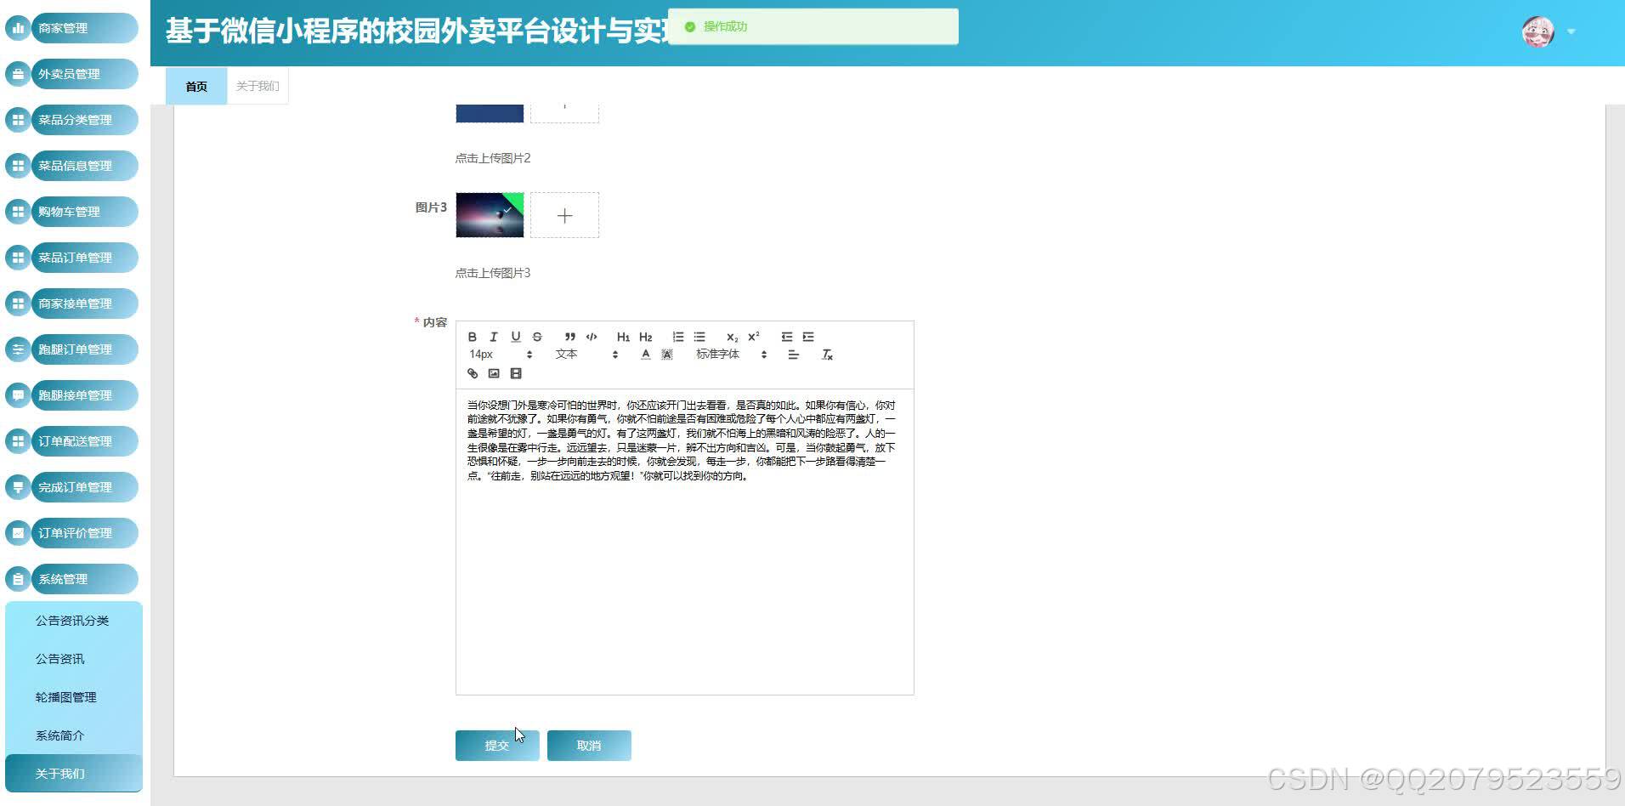Insert a blockquote in the content field
The image size is (1625, 806).
(570, 337)
